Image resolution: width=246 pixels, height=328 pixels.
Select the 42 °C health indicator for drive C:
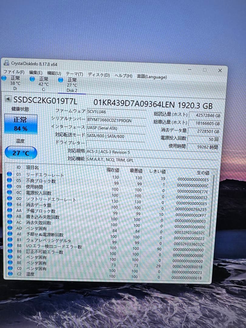pos(32,79)
